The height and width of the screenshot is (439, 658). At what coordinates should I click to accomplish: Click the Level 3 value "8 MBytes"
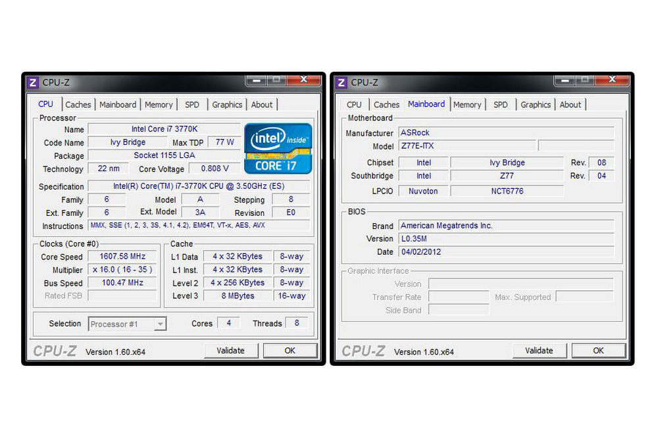point(238,296)
